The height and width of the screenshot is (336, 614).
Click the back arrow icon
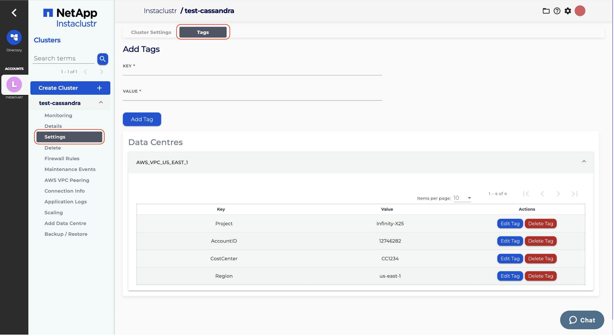pos(14,12)
